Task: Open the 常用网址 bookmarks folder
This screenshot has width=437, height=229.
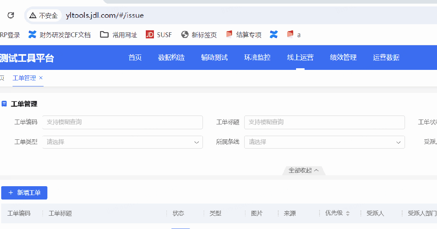Action: coord(119,35)
